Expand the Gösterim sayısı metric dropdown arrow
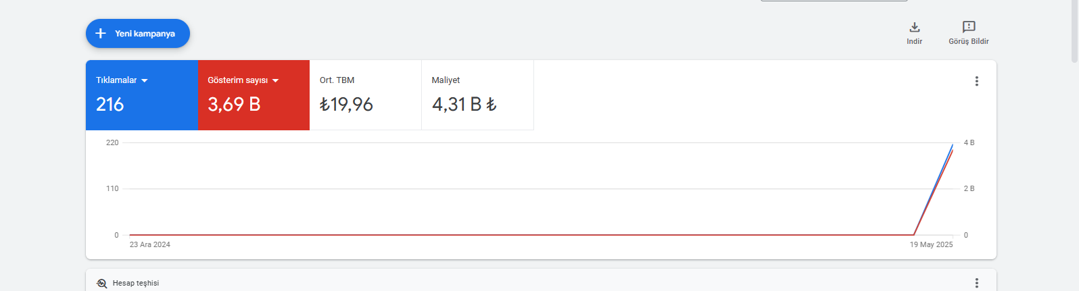Viewport: 1079px width, 291px height. pyautogui.click(x=276, y=80)
